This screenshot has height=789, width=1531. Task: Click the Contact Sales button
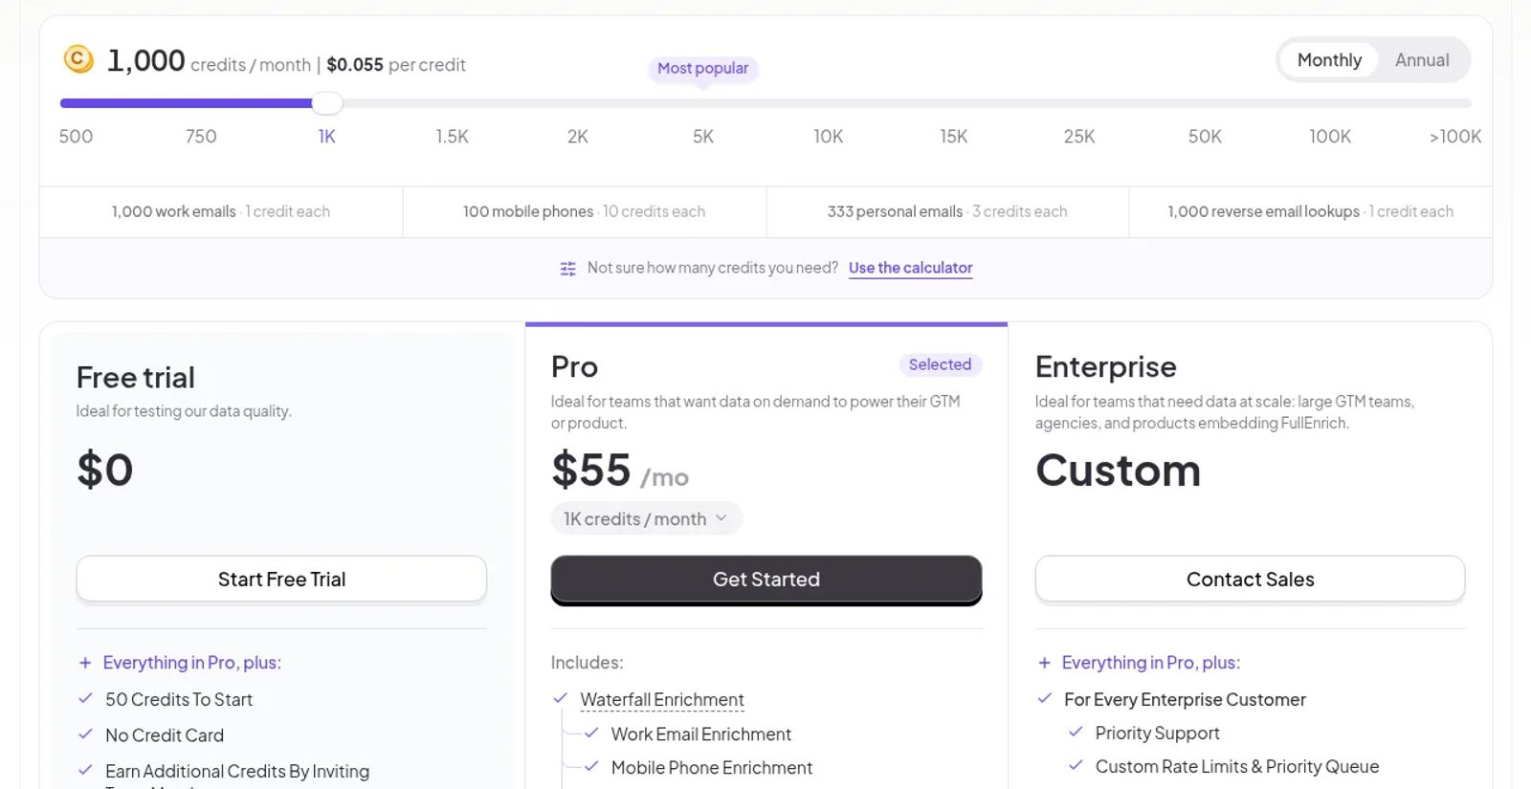[1250, 580]
